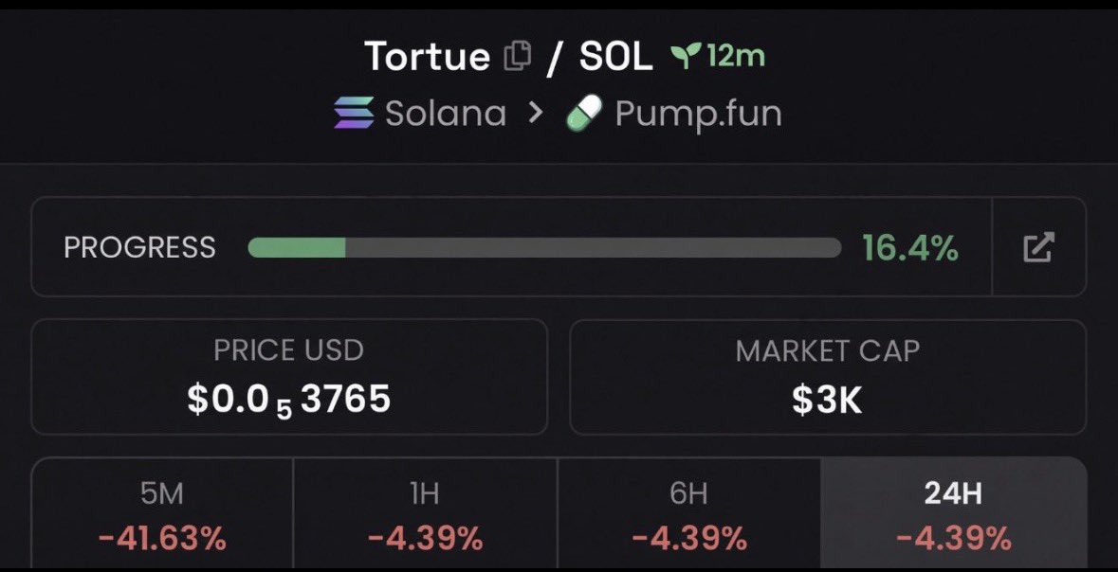Click the SOL pair symbol
Screen dimensions: 1118x572
pyautogui.click(x=616, y=56)
